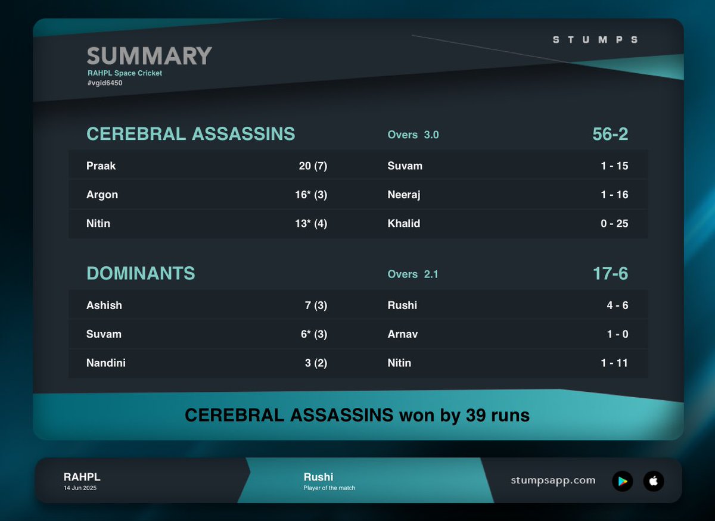Click the date 14 Jun 2025
This screenshot has width=715, height=521.
(80, 488)
